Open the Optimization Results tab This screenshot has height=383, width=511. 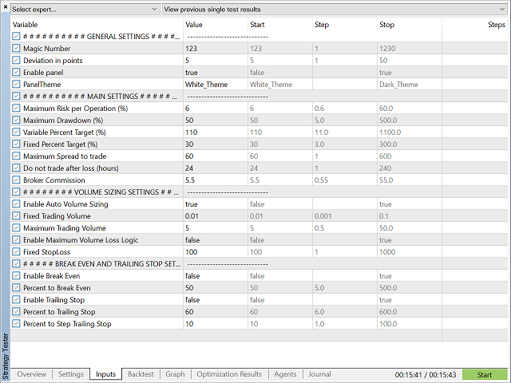pyautogui.click(x=229, y=374)
